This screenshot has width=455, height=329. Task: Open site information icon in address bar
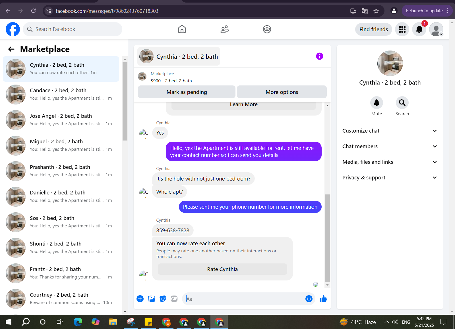[49, 11]
